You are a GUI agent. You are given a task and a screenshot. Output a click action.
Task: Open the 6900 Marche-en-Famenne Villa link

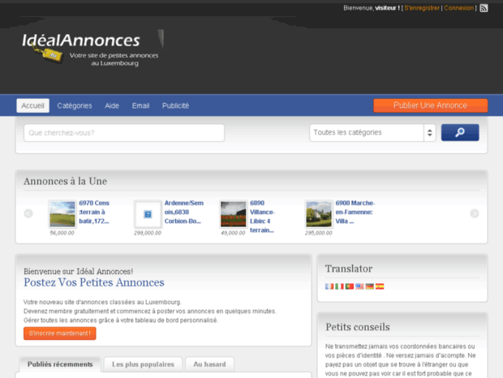(x=355, y=212)
